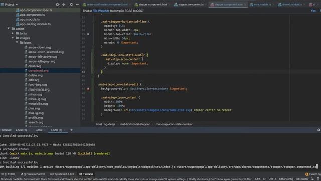
Task: Select arrow-left-grey.svg file
Action: point(42,61)
